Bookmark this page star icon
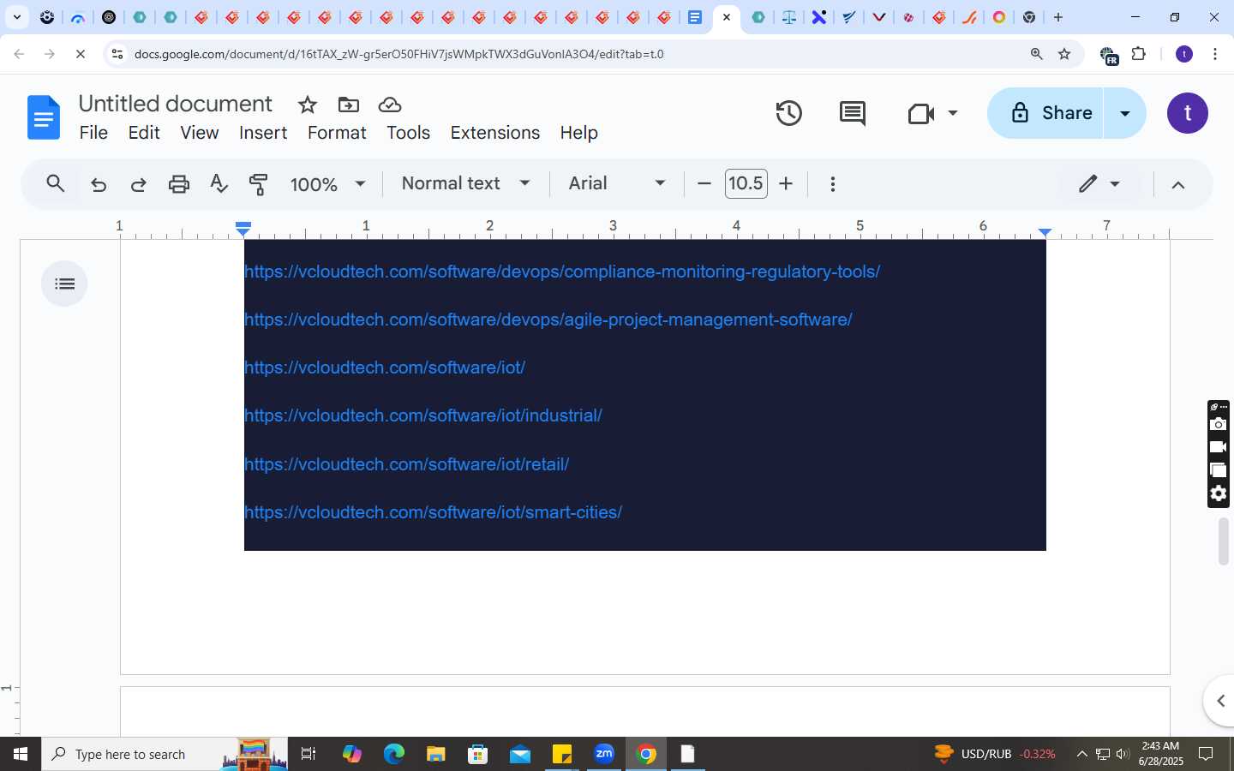This screenshot has width=1234, height=771. (1064, 54)
